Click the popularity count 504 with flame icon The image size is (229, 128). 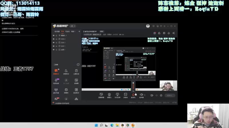(x=122, y=34)
